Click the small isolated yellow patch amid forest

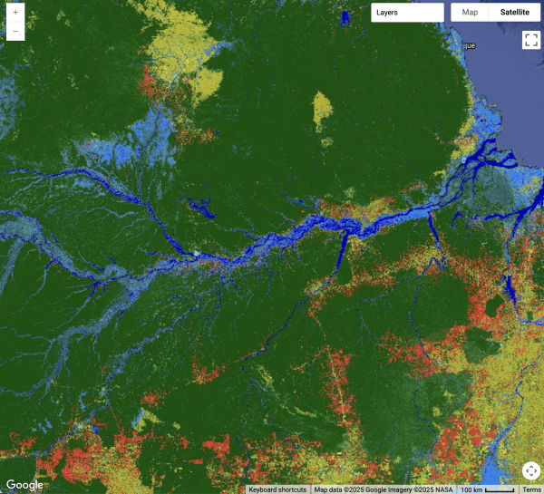[x=323, y=111]
